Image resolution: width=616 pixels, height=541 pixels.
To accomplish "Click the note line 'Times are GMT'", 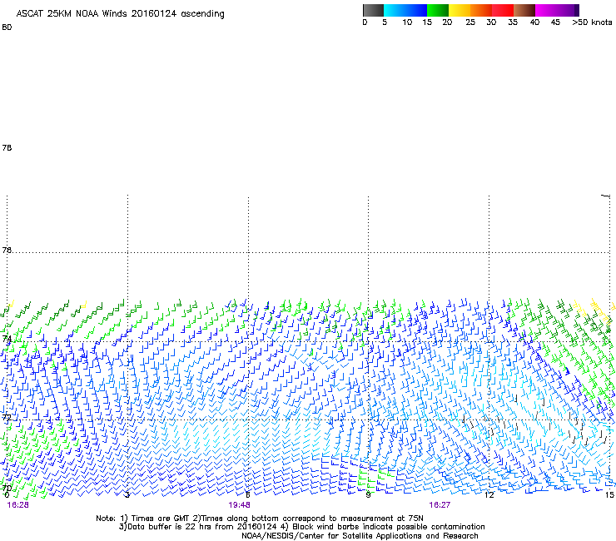I will tap(161, 519).
